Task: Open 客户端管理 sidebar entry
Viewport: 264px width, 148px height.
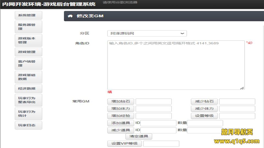Action: tap(28, 64)
